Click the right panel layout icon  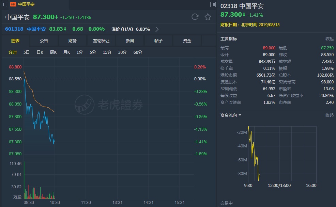(213, 4)
